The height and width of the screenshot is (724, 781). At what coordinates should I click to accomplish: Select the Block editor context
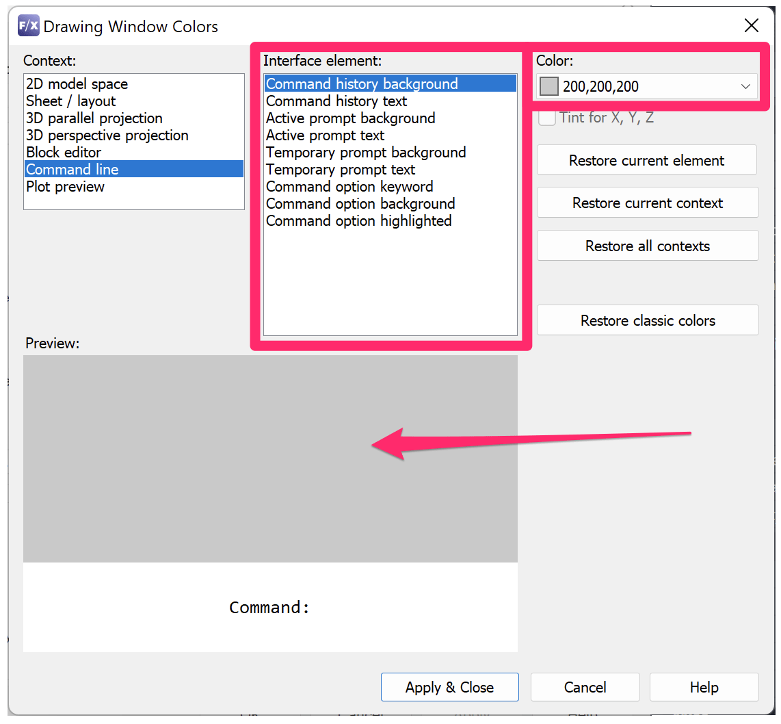(x=64, y=152)
